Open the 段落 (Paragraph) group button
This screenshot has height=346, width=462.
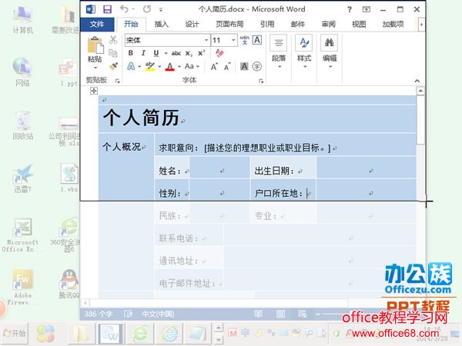(279, 52)
